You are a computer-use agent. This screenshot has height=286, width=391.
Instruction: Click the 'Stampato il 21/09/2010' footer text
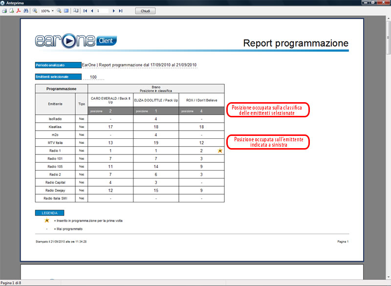click(x=61, y=242)
